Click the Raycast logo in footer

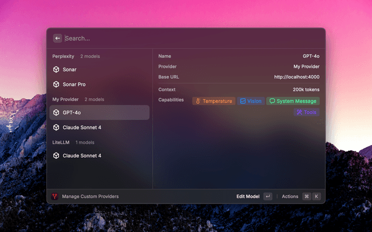click(55, 197)
